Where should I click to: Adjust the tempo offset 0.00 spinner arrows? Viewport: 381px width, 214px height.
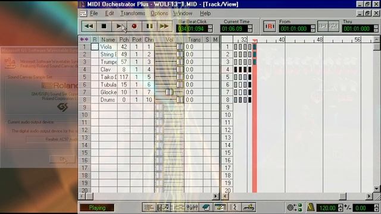click(x=376, y=207)
